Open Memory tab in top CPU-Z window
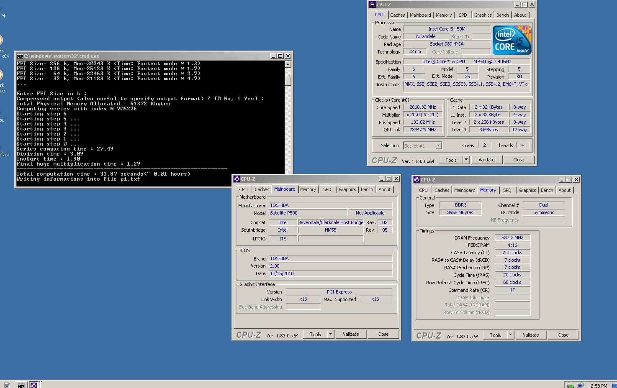 pyautogui.click(x=444, y=15)
